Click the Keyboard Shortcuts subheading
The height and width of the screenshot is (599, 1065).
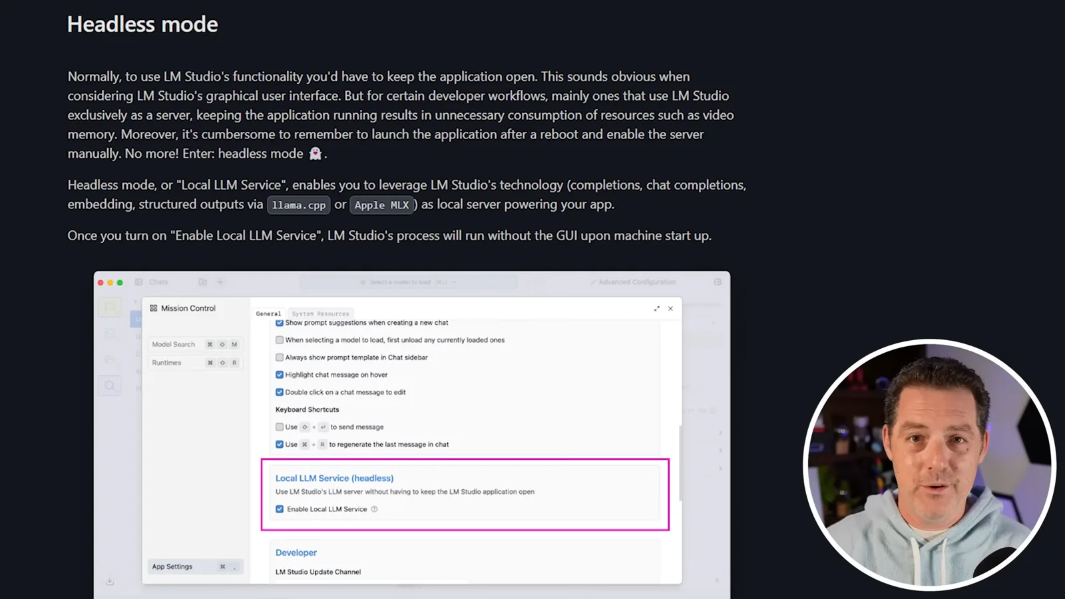pos(307,409)
